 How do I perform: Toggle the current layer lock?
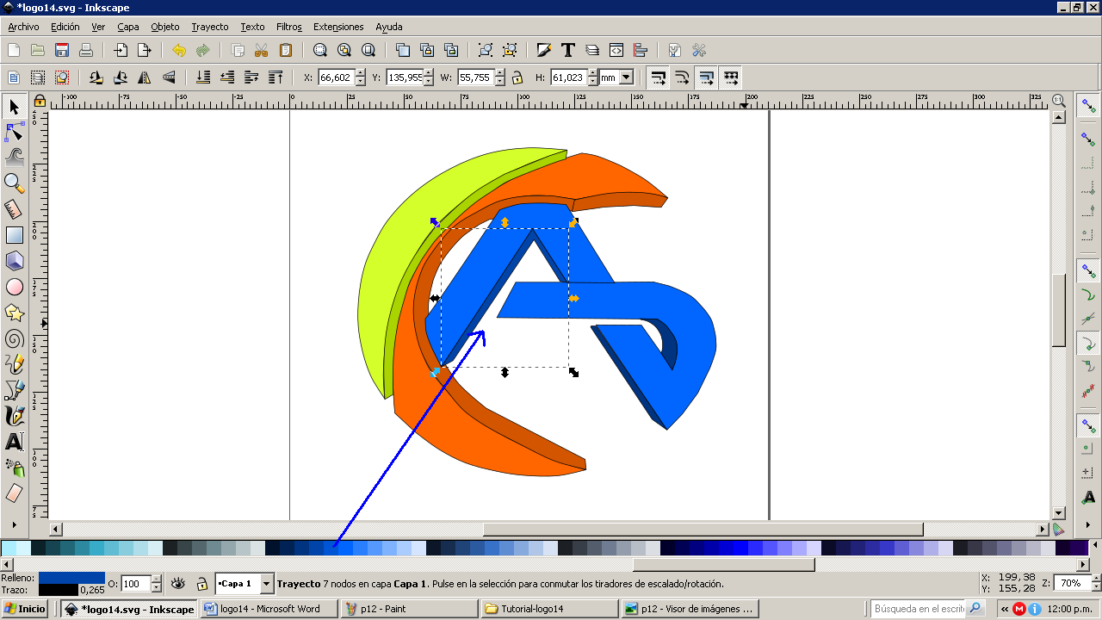coord(201,584)
